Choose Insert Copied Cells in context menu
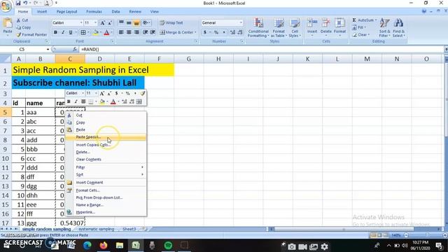This screenshot has width=448, height=252. click(x=106, y=145)
